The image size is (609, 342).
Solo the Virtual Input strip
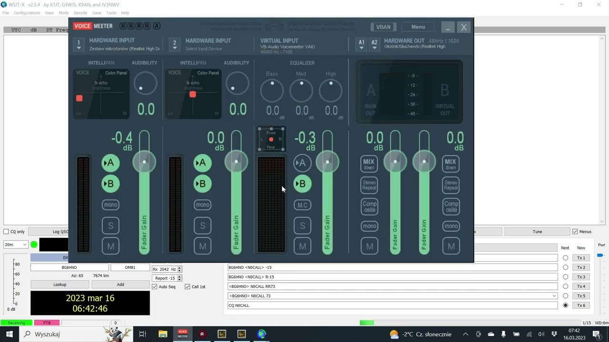(302, 226)
